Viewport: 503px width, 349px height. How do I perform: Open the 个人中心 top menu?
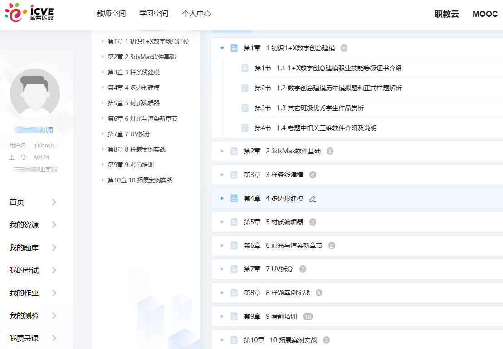(196, 14)
